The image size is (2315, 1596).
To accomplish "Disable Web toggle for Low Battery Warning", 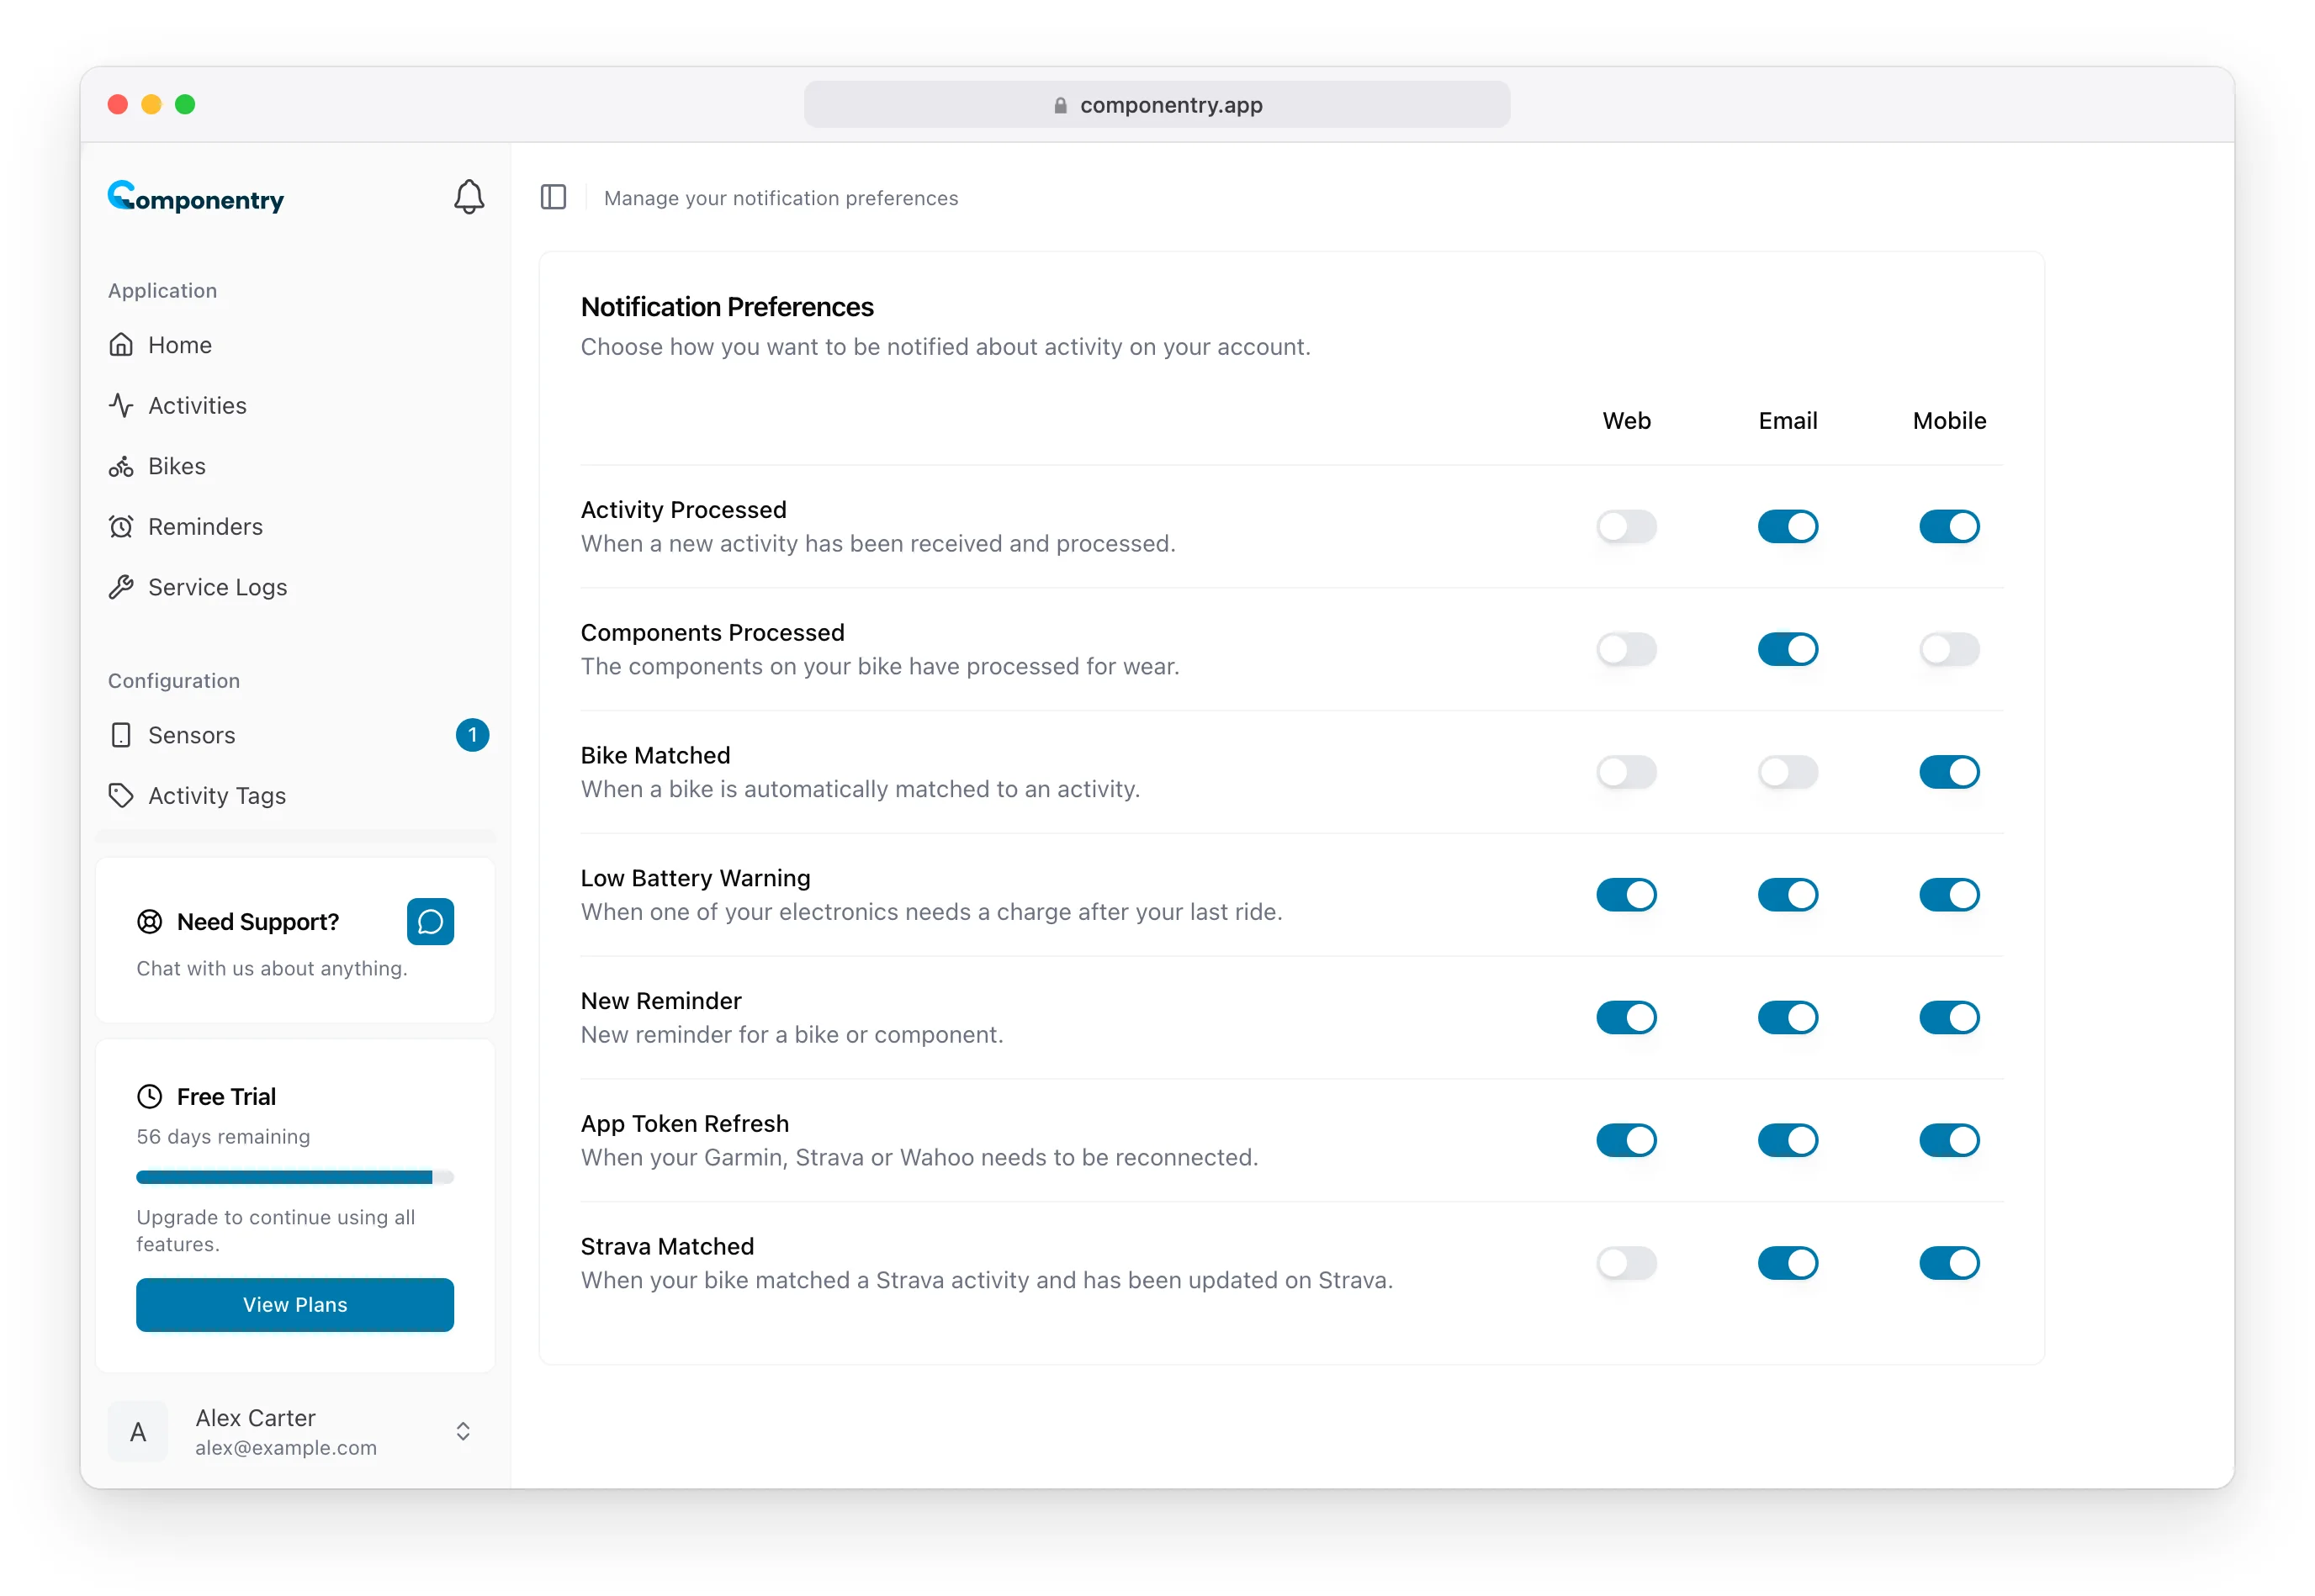I will point(1627,895).
